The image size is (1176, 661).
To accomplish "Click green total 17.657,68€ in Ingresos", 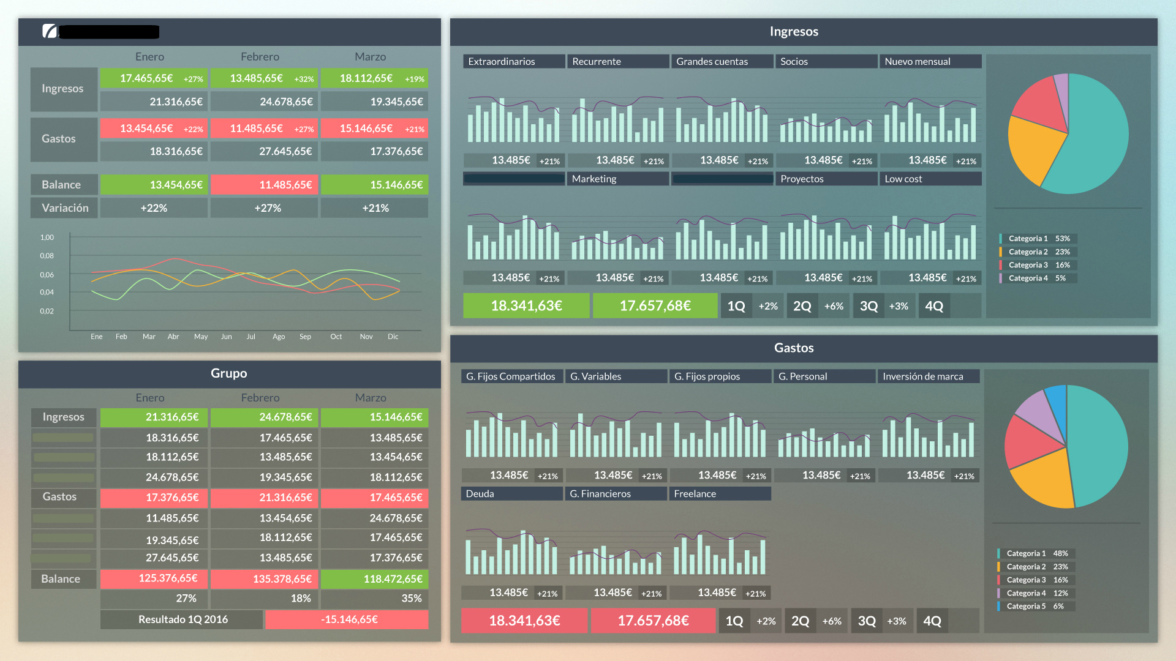I will [x=655, y=306].
